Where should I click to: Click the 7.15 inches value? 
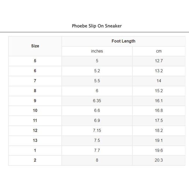click(97, 131)
